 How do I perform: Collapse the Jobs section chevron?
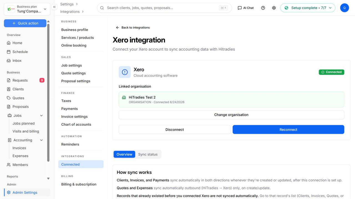(42, 116)
